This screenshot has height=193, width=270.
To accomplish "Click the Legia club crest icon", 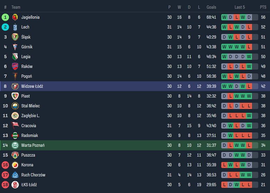I will pyautogui.click(x=15, y=57).
